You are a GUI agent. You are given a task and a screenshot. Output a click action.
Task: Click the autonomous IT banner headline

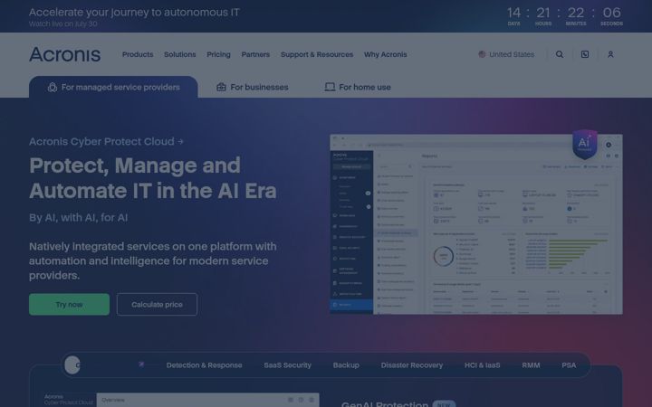[134, 13]
